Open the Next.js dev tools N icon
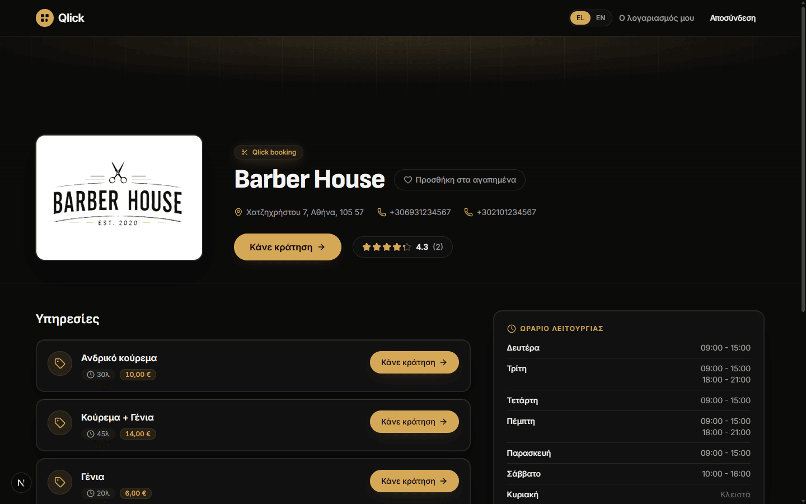806x504 pixels. [21, 483]
